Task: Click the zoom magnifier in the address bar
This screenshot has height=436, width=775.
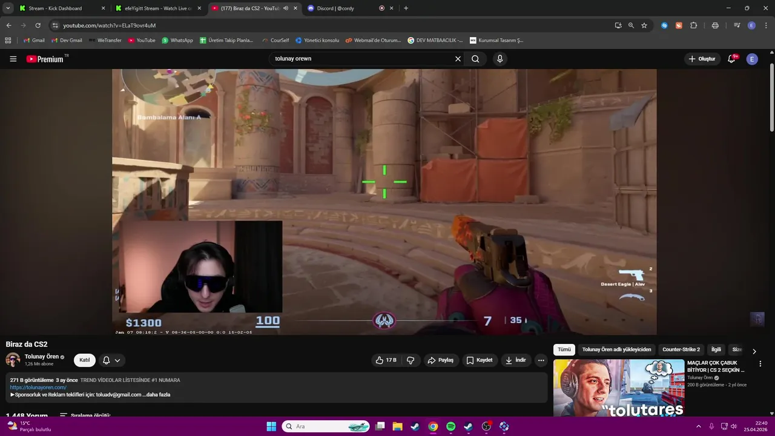Action: [x=631, y=25]
